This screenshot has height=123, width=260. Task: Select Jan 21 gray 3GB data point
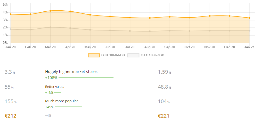(x=249, y=30)
